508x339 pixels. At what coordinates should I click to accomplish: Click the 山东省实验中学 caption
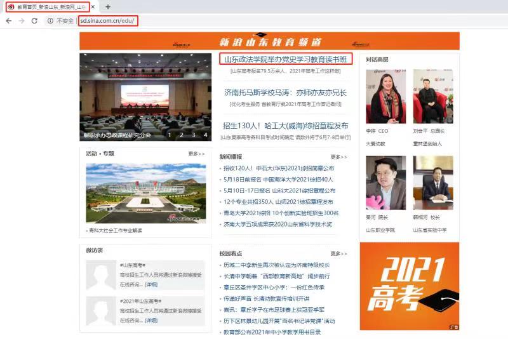430,230
